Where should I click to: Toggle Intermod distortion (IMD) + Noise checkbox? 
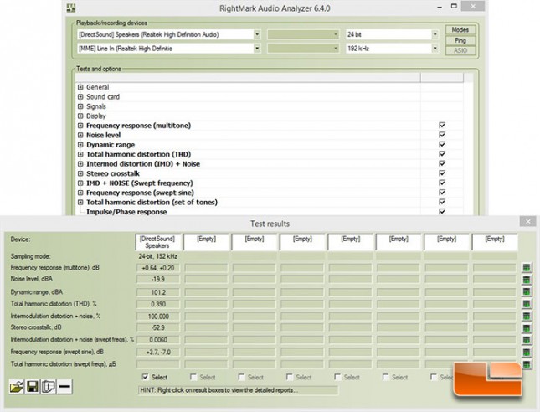tap(442, 163)
